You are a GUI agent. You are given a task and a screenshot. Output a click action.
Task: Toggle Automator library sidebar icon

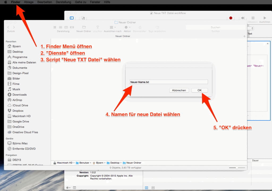click(x=72, y=18)
